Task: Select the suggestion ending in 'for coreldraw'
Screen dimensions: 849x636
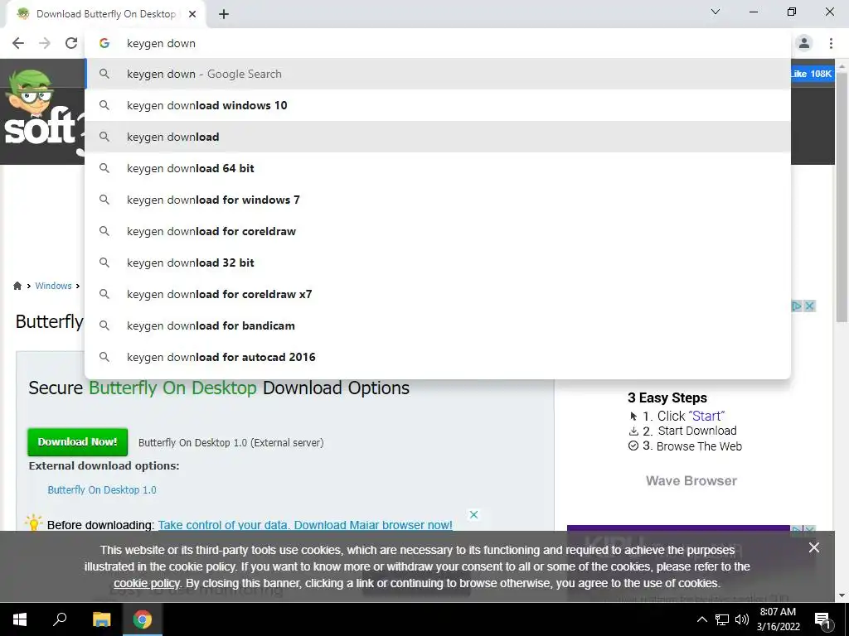Action: pos(438,231)
